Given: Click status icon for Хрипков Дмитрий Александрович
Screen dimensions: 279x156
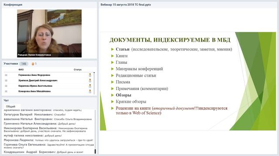Looking at the screenshot, I should tap(90, 81).
